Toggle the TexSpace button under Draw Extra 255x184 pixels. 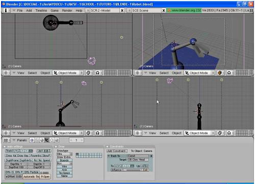click(64, 173)
